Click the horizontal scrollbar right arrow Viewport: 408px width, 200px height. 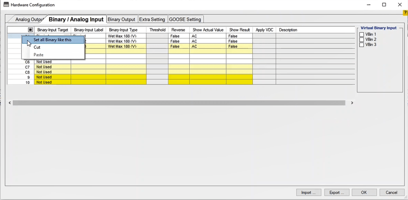pos(352,103)
